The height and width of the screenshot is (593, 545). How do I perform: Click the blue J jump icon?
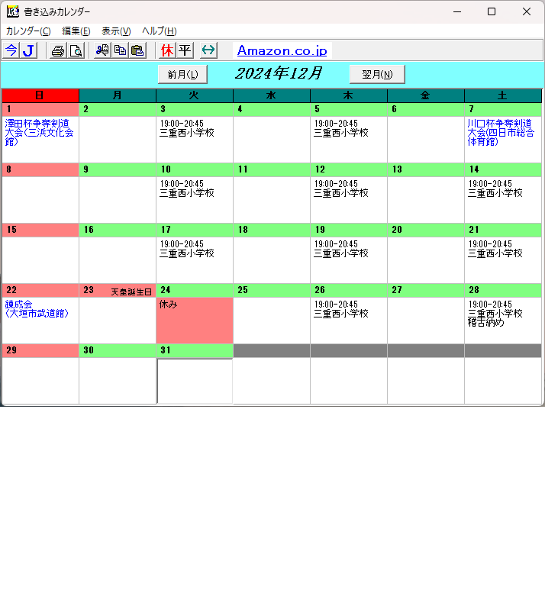[x=29, y=50]
